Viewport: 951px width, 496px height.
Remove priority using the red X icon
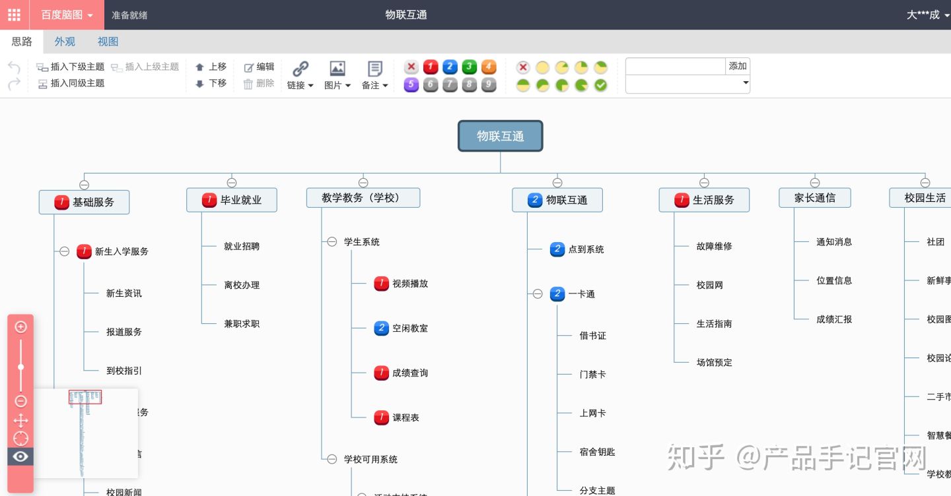click(411, 67)
